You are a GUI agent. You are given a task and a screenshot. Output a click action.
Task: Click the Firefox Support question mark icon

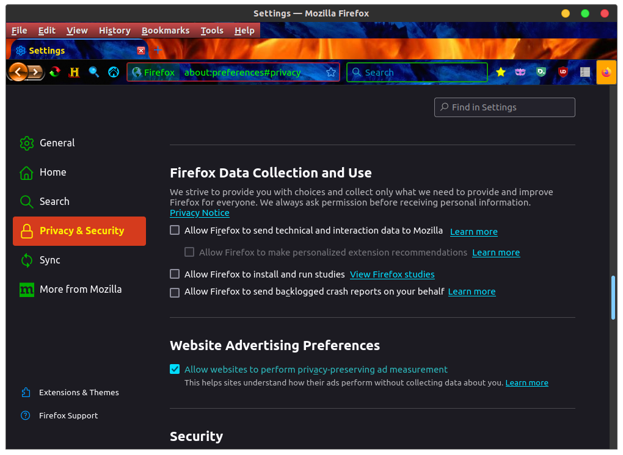[x=26, y=415]
